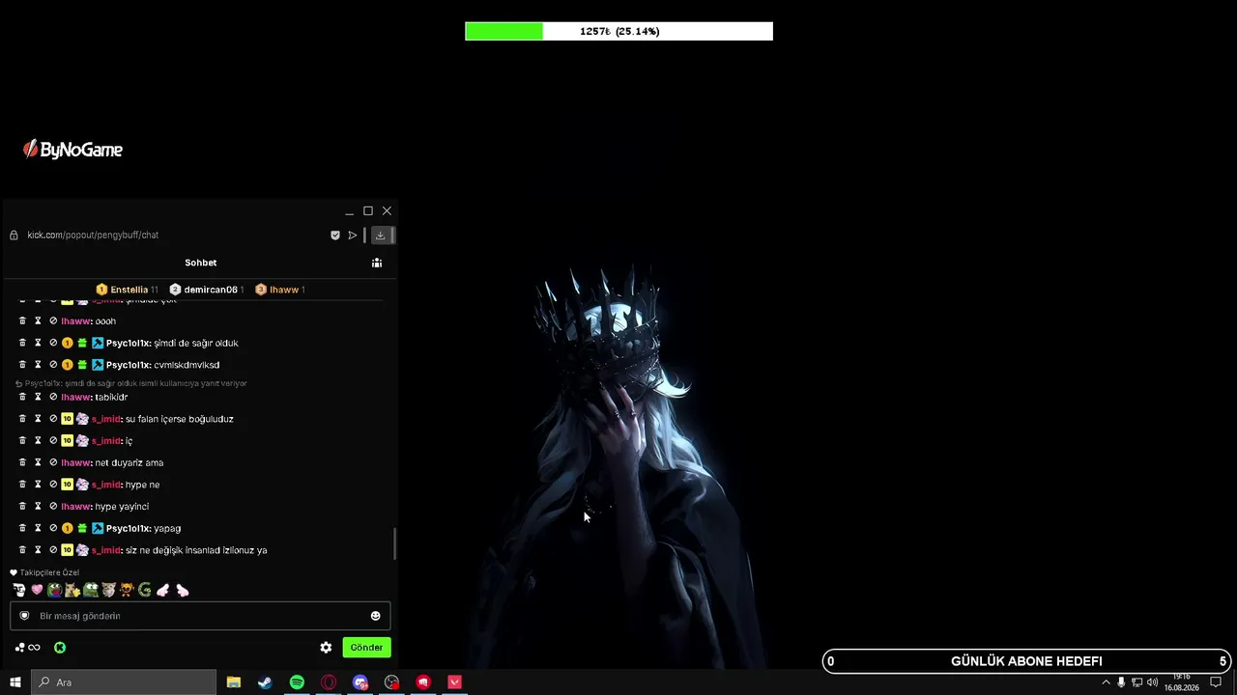1237x695 pixels.
Task: Open the ad blocker shield icon
Action: (x=335, y=235)
